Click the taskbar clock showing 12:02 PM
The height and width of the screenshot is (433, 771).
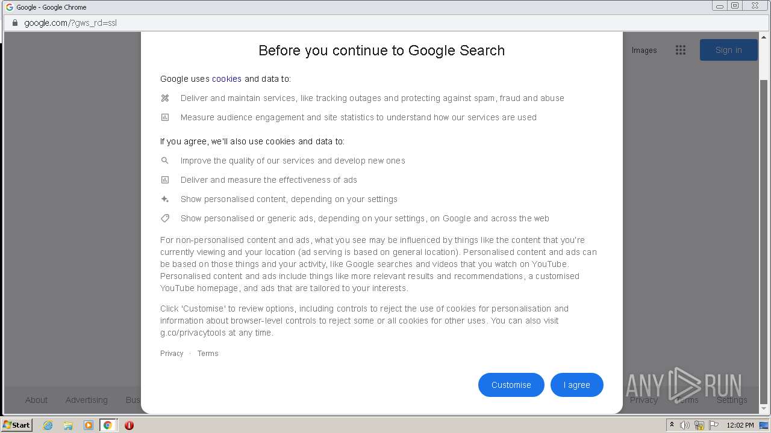click(740, 425)
